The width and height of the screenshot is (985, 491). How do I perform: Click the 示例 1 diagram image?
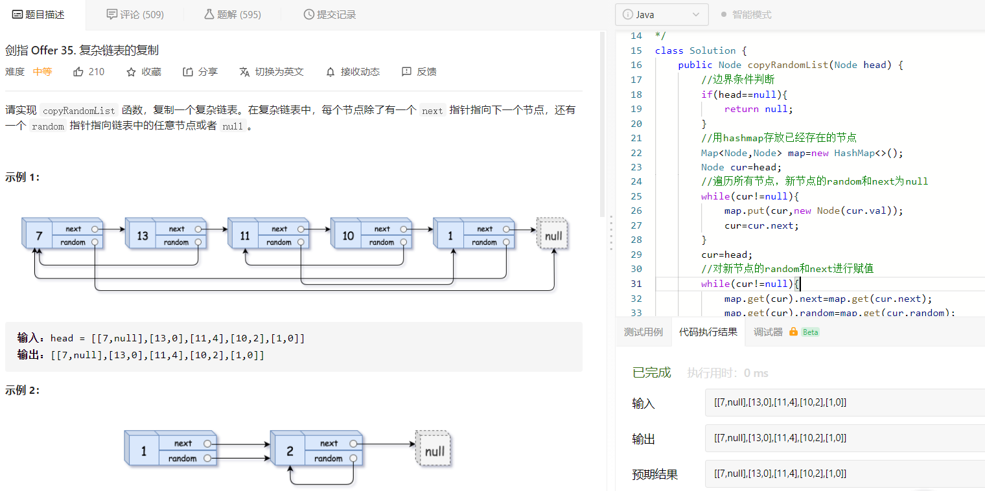pyautogui.click(x=295, y=253)
